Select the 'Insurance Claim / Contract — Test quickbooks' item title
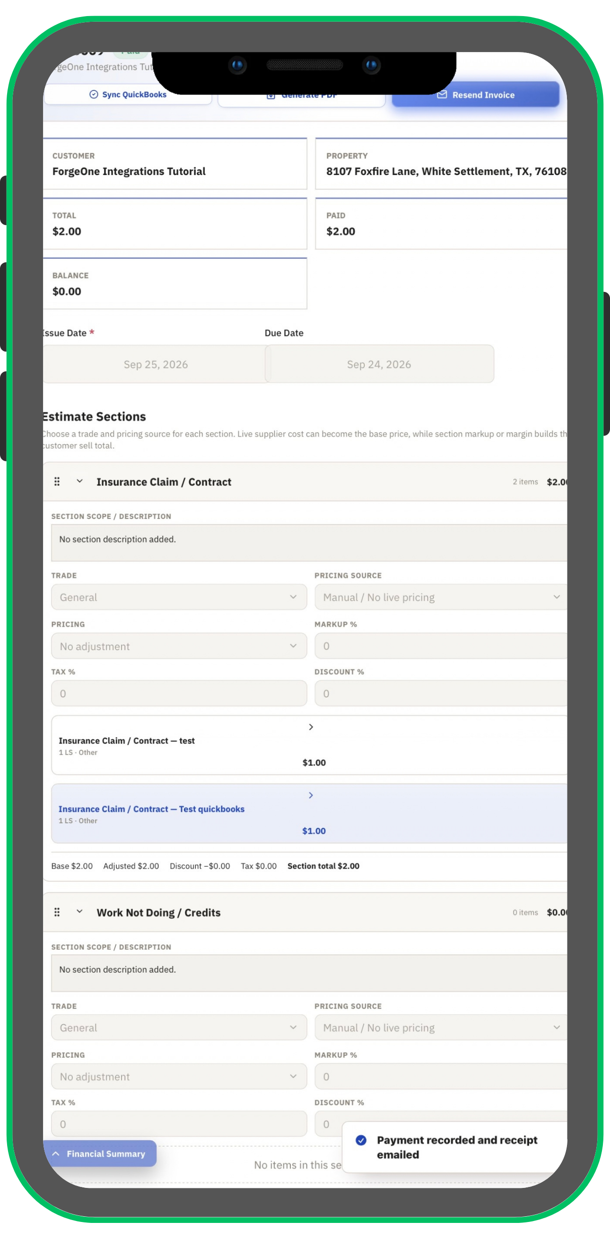 tap(151, 809)
